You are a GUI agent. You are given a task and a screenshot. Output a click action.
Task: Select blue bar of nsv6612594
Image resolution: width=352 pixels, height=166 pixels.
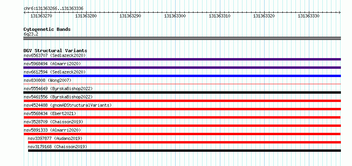pyautogui.click(x=182, y=76)
